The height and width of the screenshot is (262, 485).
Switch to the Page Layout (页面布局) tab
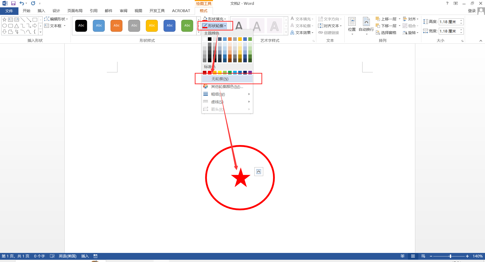(75, 11)
